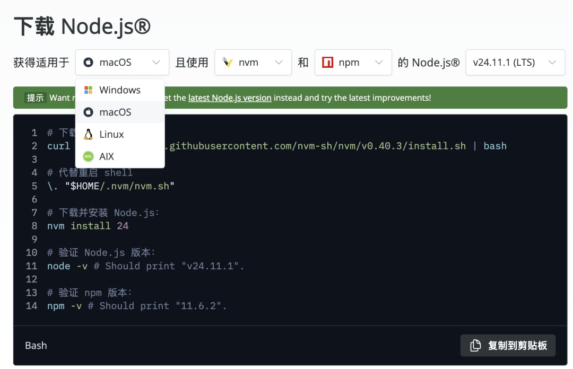Pick Linux in the operating system list

120,135
